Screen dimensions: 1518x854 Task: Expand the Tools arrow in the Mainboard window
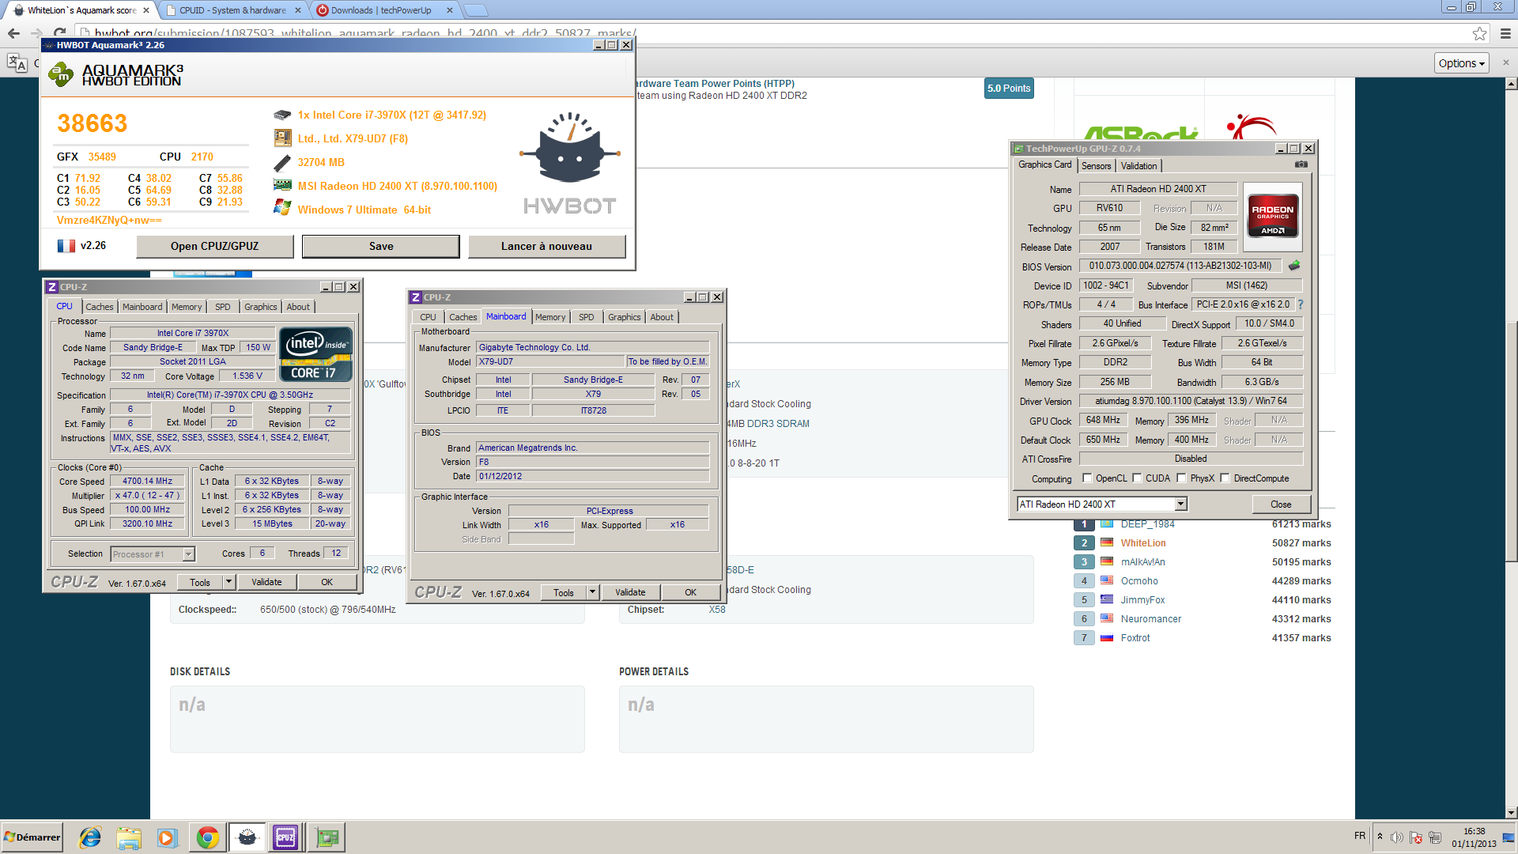click(592, 592)
